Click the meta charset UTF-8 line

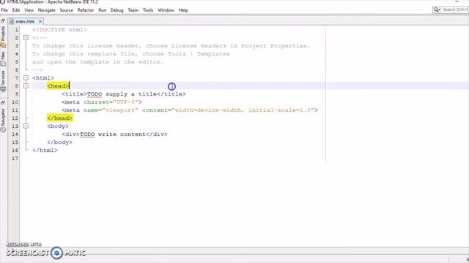(102, 102)
